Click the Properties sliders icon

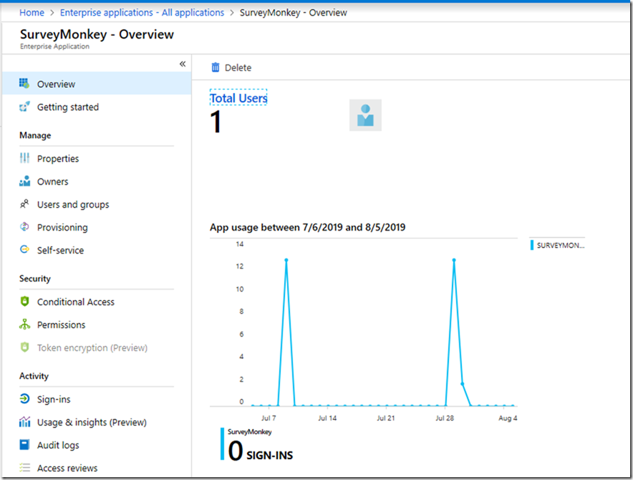(24, 158)
